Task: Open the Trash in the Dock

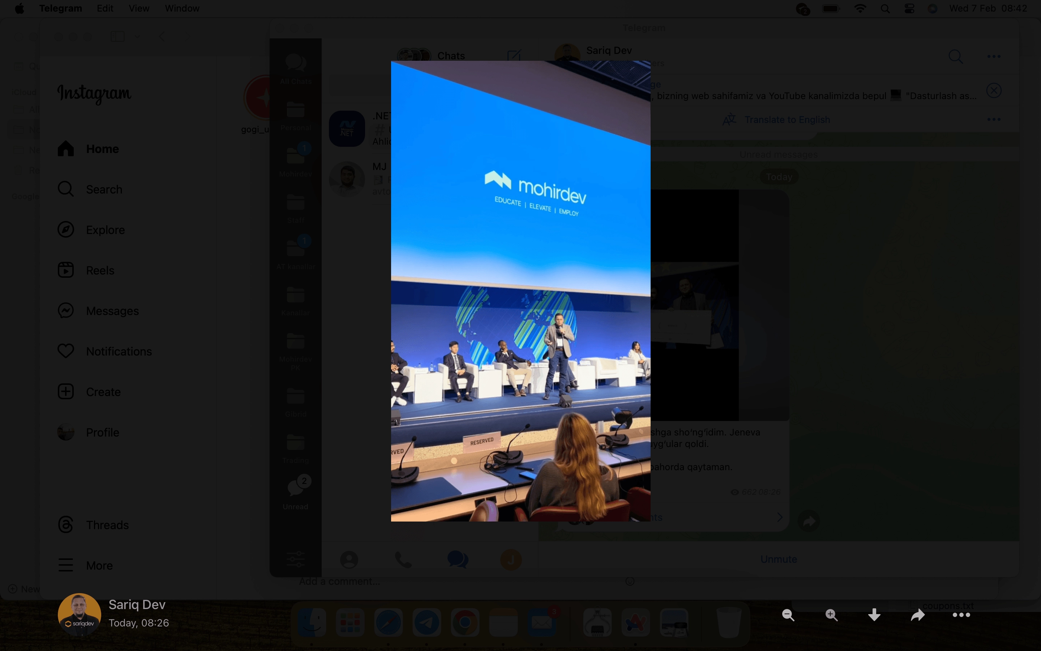Action: tap(728, 622)
